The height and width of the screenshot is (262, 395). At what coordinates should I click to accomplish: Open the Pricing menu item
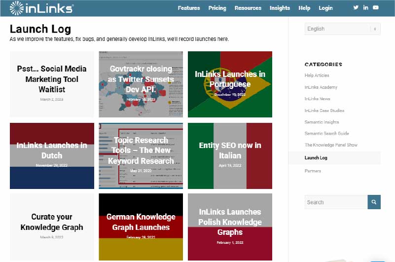point(217,8)
